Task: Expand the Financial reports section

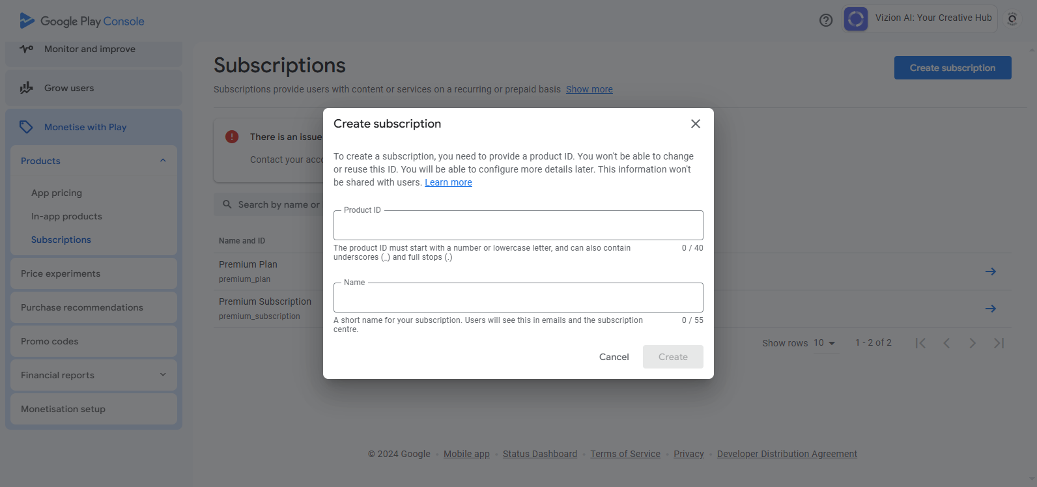Action: (x=163, y=375)
